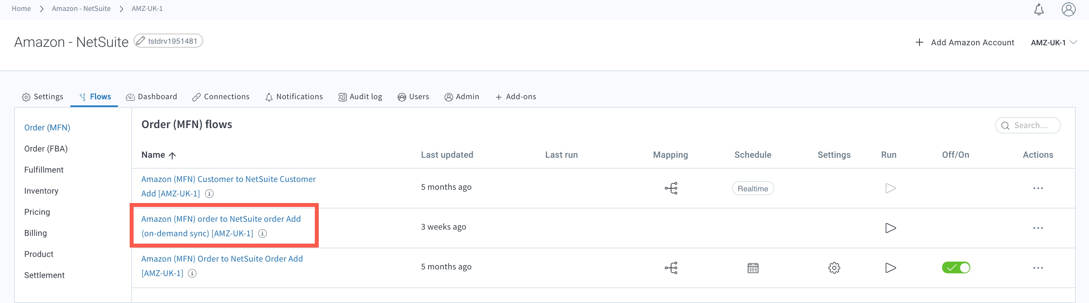Click the '3 weeks ago' cell
Viewport: 1089px width, 303px height.
(x=443, y=227)
